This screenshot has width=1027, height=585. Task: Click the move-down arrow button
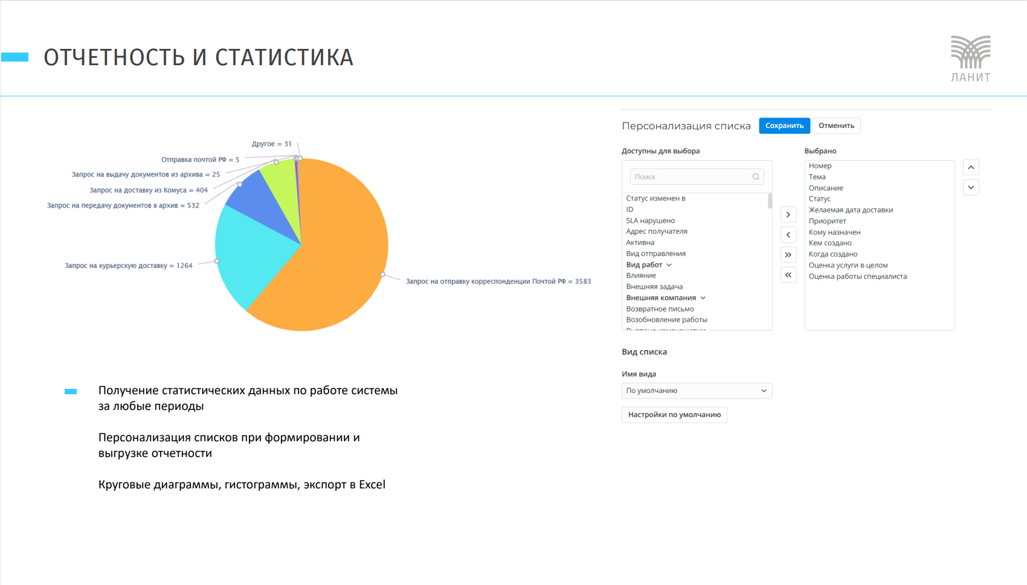[x=971, y=187]
